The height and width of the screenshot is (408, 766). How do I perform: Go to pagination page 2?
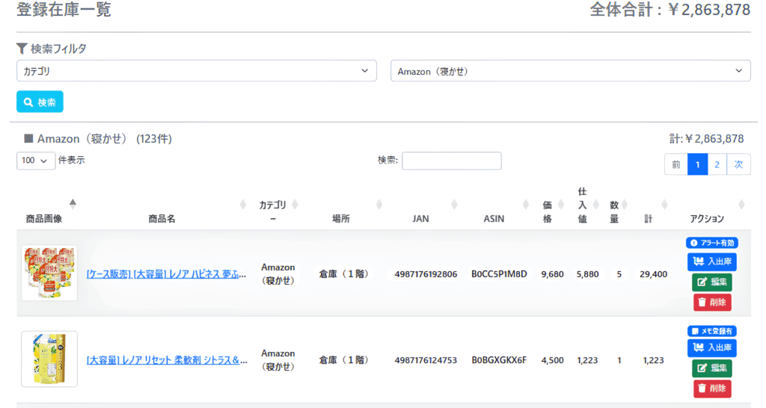point(717,164)
